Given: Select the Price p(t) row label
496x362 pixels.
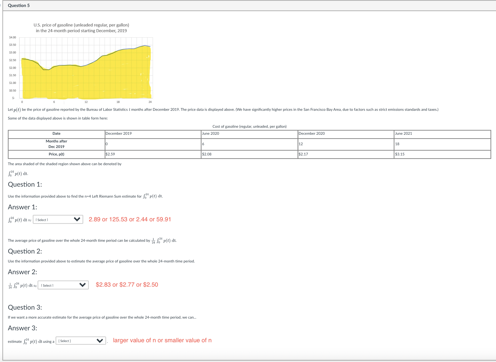Looking at the screenshot, I should click(x=57, y=154).
